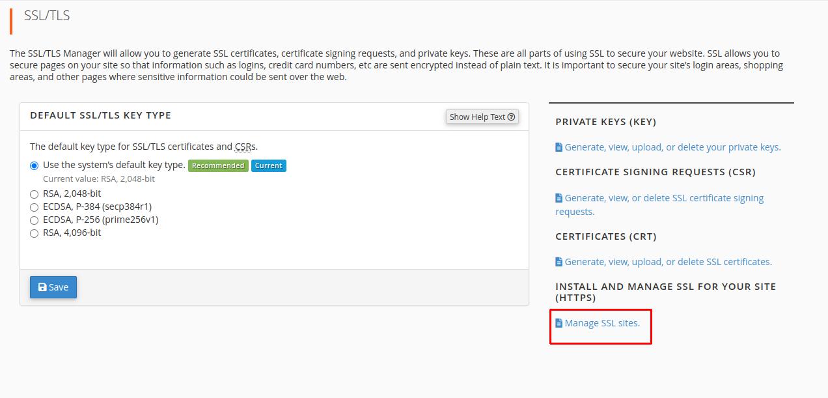Click the green Recommended badge
Viewport: 828px width, 398px height.
point(218,165)
